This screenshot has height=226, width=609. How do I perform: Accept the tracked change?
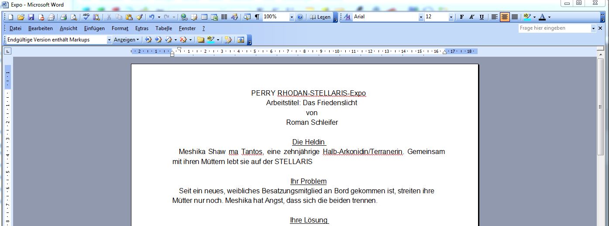pyautogui.click(x=168, y=40)
